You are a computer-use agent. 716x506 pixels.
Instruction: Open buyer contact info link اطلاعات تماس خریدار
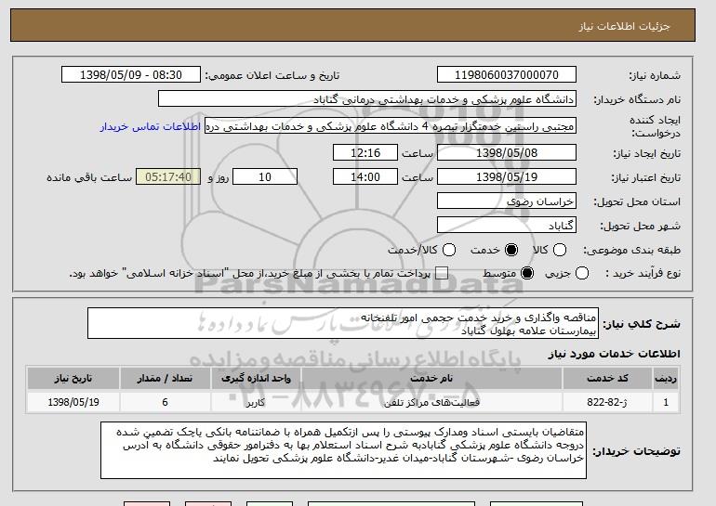(151, 126)
